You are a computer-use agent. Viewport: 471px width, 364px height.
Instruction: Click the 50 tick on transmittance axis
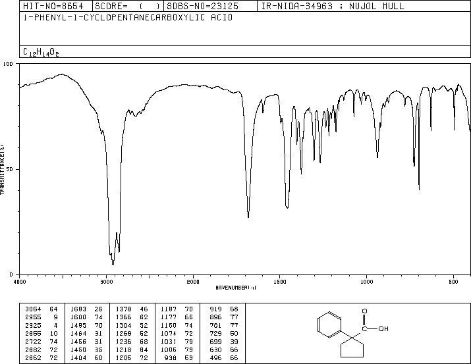(10, 169)
